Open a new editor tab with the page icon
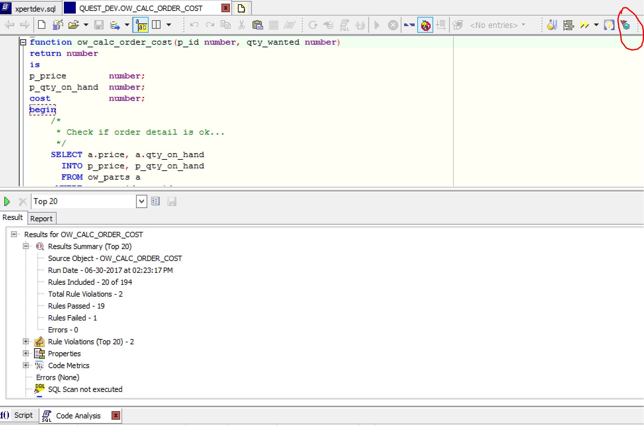The image size is (644, 426). (242, 8)
